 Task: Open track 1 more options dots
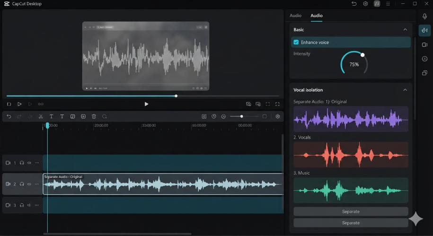point(37,163)
